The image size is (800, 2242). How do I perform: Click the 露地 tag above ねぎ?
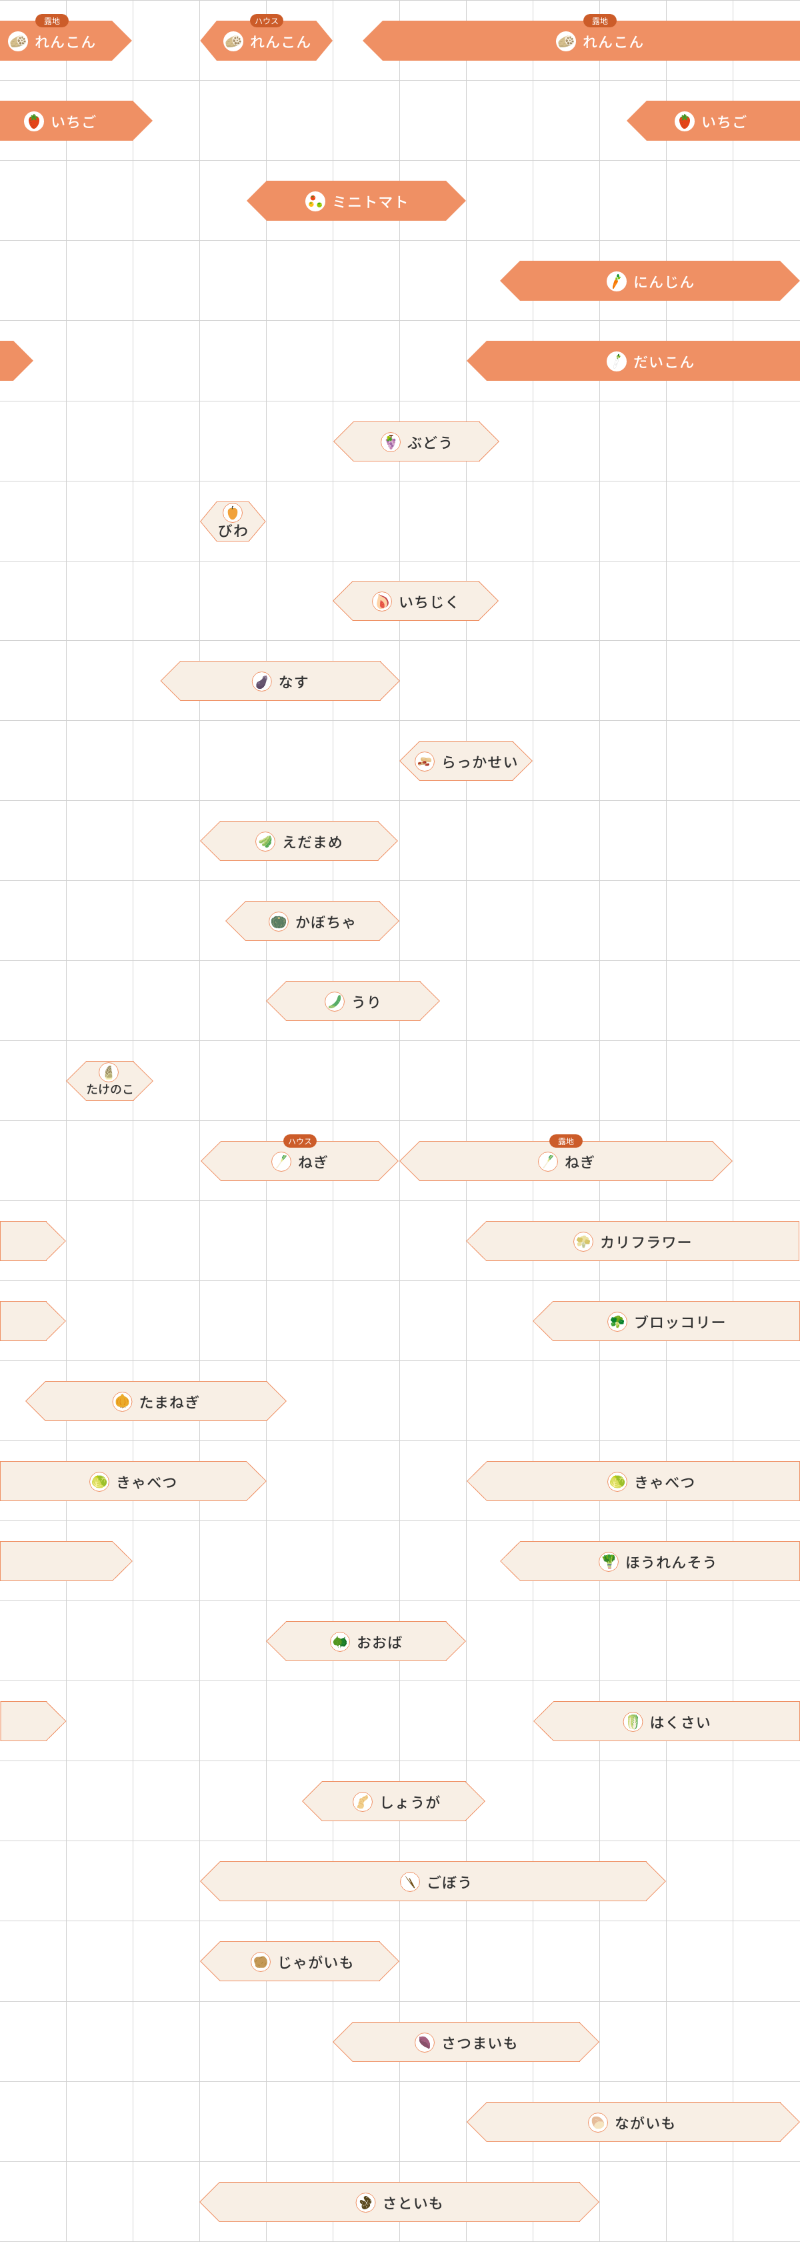tap(566, 1141)
